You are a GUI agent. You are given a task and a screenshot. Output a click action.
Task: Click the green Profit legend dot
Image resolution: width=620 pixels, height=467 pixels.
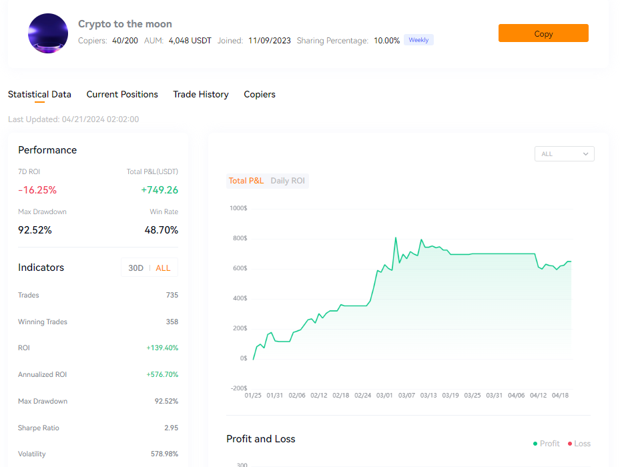pos(535,443)
